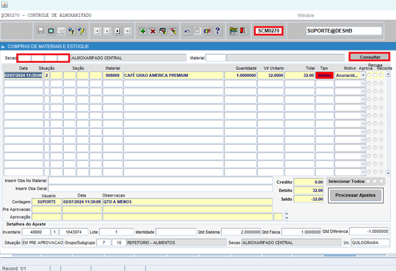The height and width of the screenshot is (271, 396).
Task: Click unit value cell 32.0000
Action: click(x=271, y=75)
